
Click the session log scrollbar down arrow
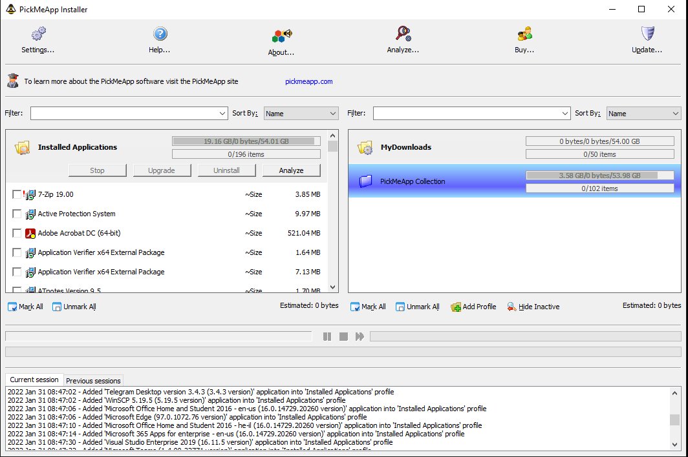[675, 444]
